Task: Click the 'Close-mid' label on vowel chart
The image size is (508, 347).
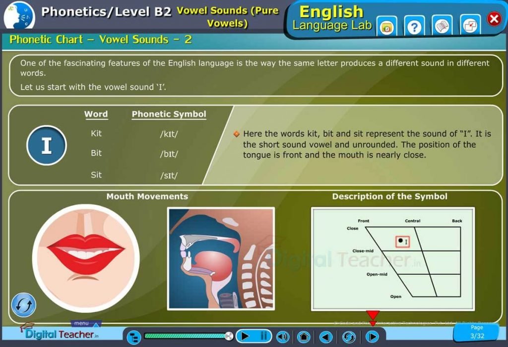Action: click(363, 251)
